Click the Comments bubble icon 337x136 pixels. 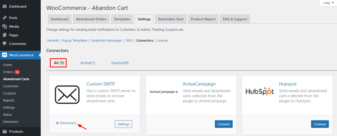[x=5, y=44]
